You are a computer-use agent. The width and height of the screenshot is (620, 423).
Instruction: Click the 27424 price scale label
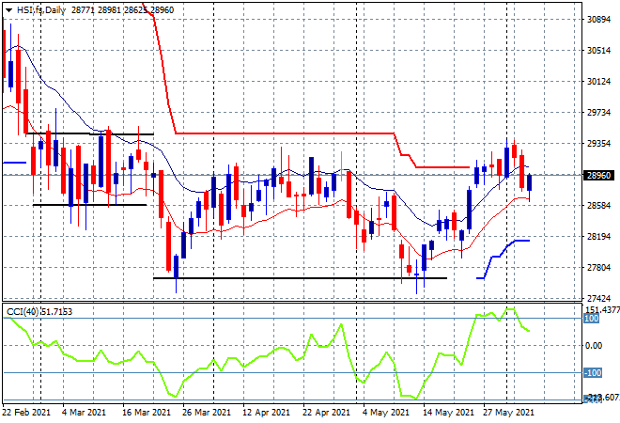pyautogui.click(x=598, y=298)
